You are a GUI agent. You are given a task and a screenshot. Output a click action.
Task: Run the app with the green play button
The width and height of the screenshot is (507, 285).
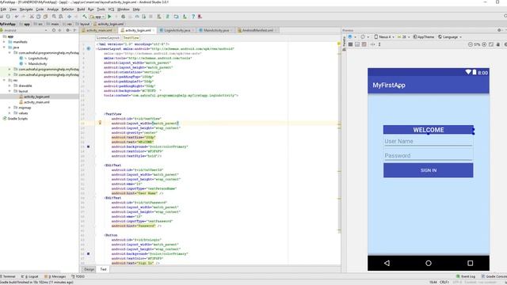pyautogui.click(x=109, y=17)
